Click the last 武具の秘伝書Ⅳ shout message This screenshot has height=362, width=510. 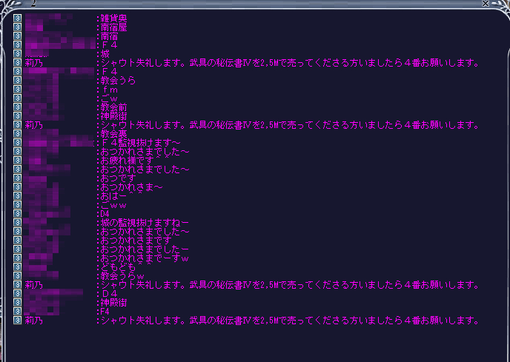291,321
